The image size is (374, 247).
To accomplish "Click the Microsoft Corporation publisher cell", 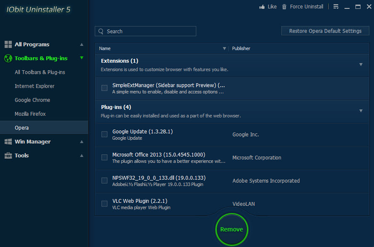I will click(x=256, y=158).
